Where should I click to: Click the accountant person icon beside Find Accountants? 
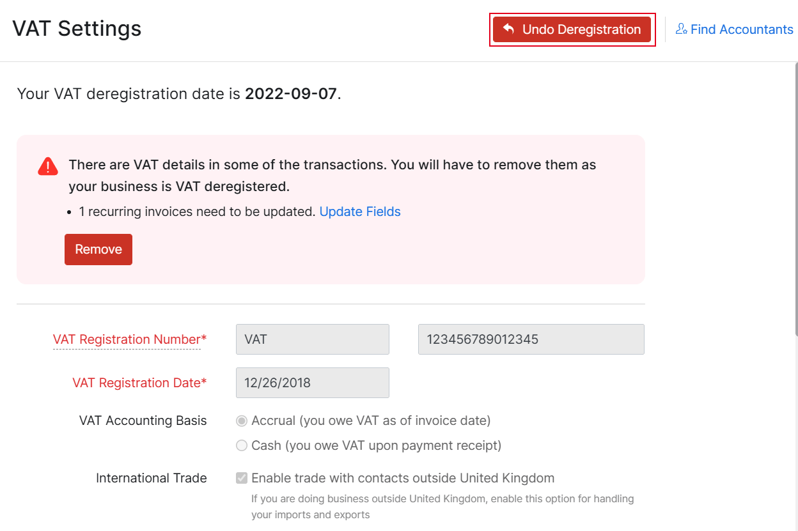point(682,29)
